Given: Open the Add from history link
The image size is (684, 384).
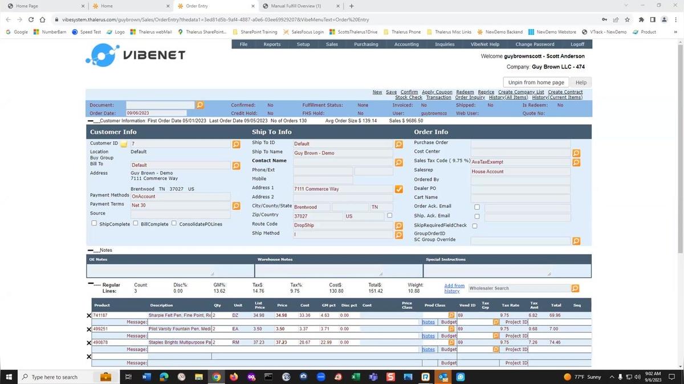Looking at the screenshot, I should coord(454,288).
